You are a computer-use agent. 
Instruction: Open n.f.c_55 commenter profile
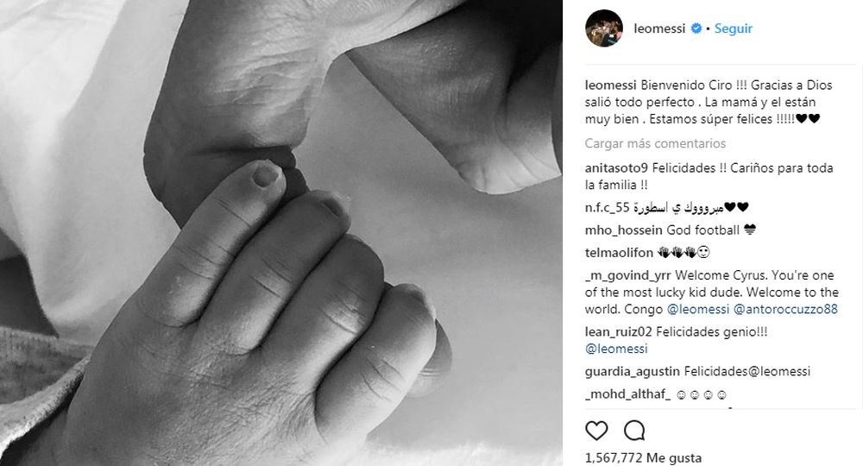(x=607, y=208)
